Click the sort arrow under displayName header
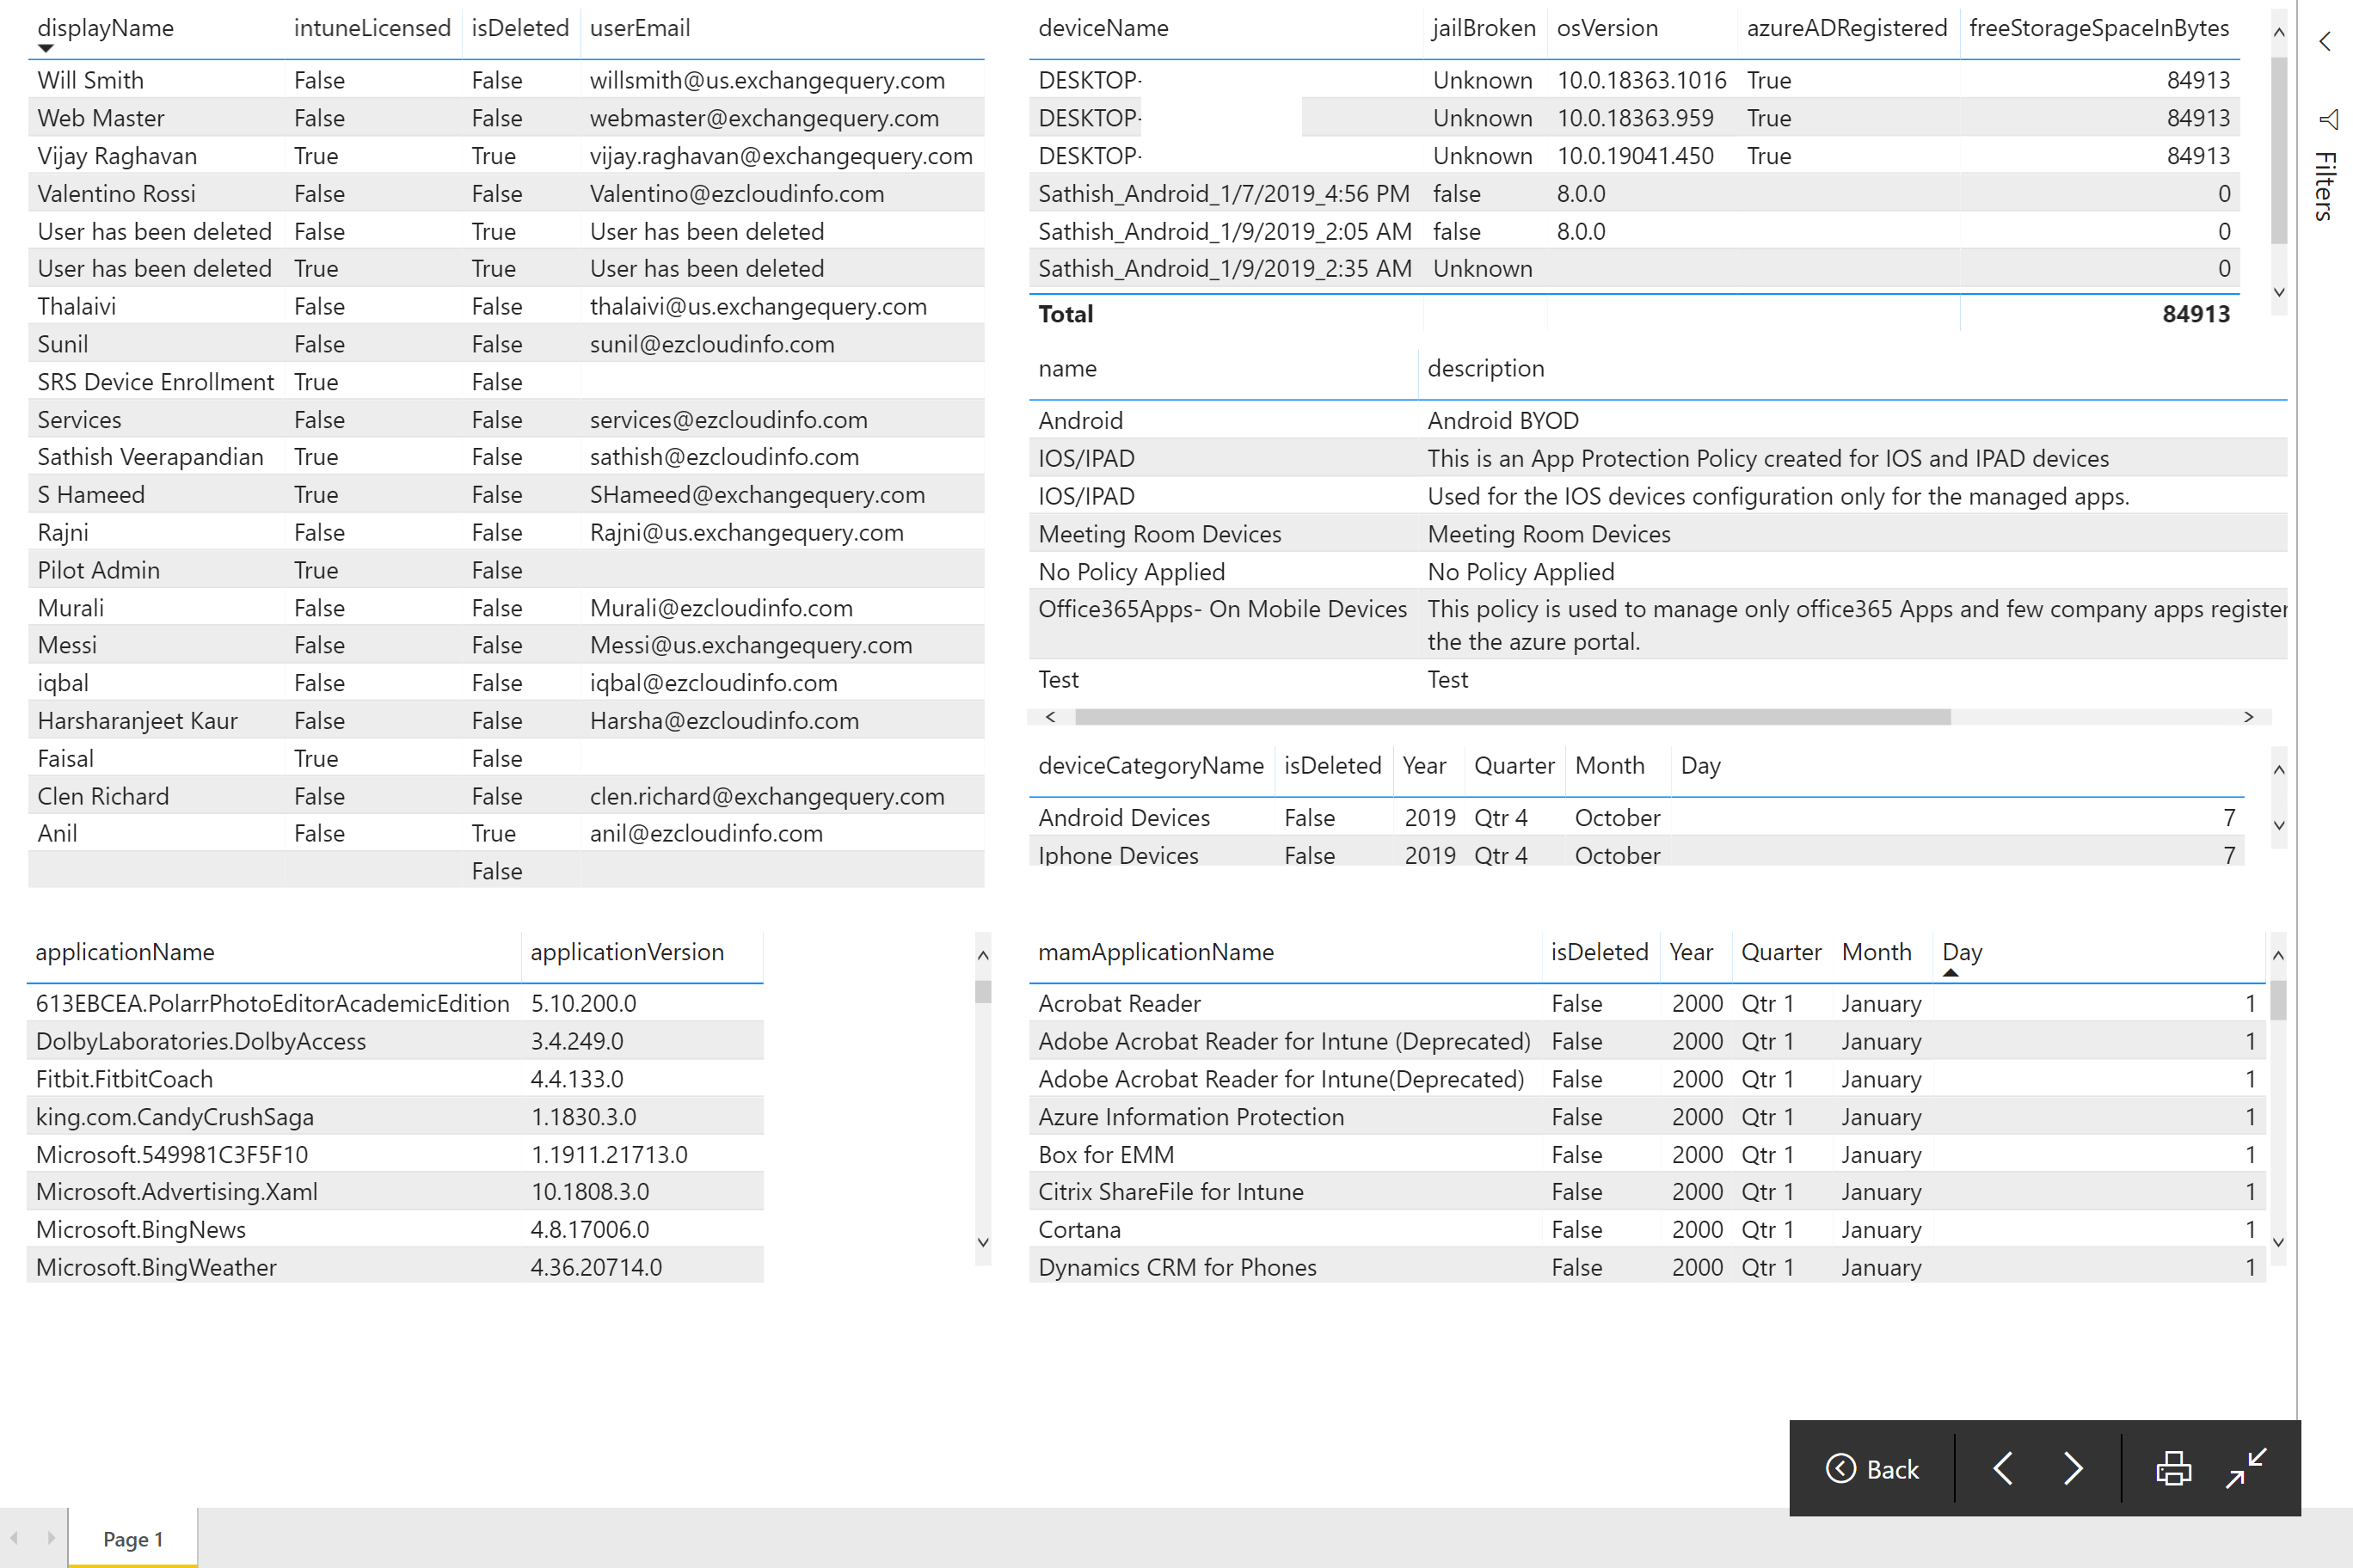2353x1568 pixels. tap(45, 47)
